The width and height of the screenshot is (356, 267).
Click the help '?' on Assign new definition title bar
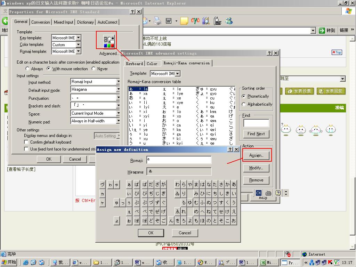(230, 149)
